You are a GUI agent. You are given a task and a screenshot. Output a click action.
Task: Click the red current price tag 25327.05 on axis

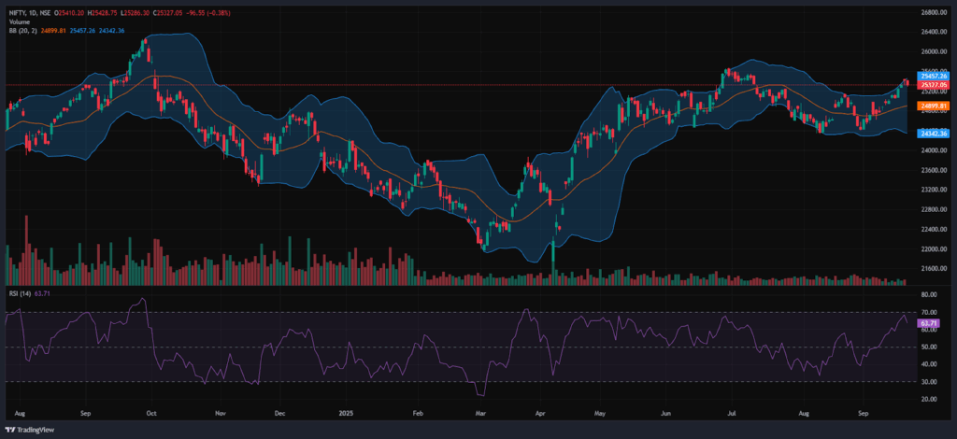[935, 85]
